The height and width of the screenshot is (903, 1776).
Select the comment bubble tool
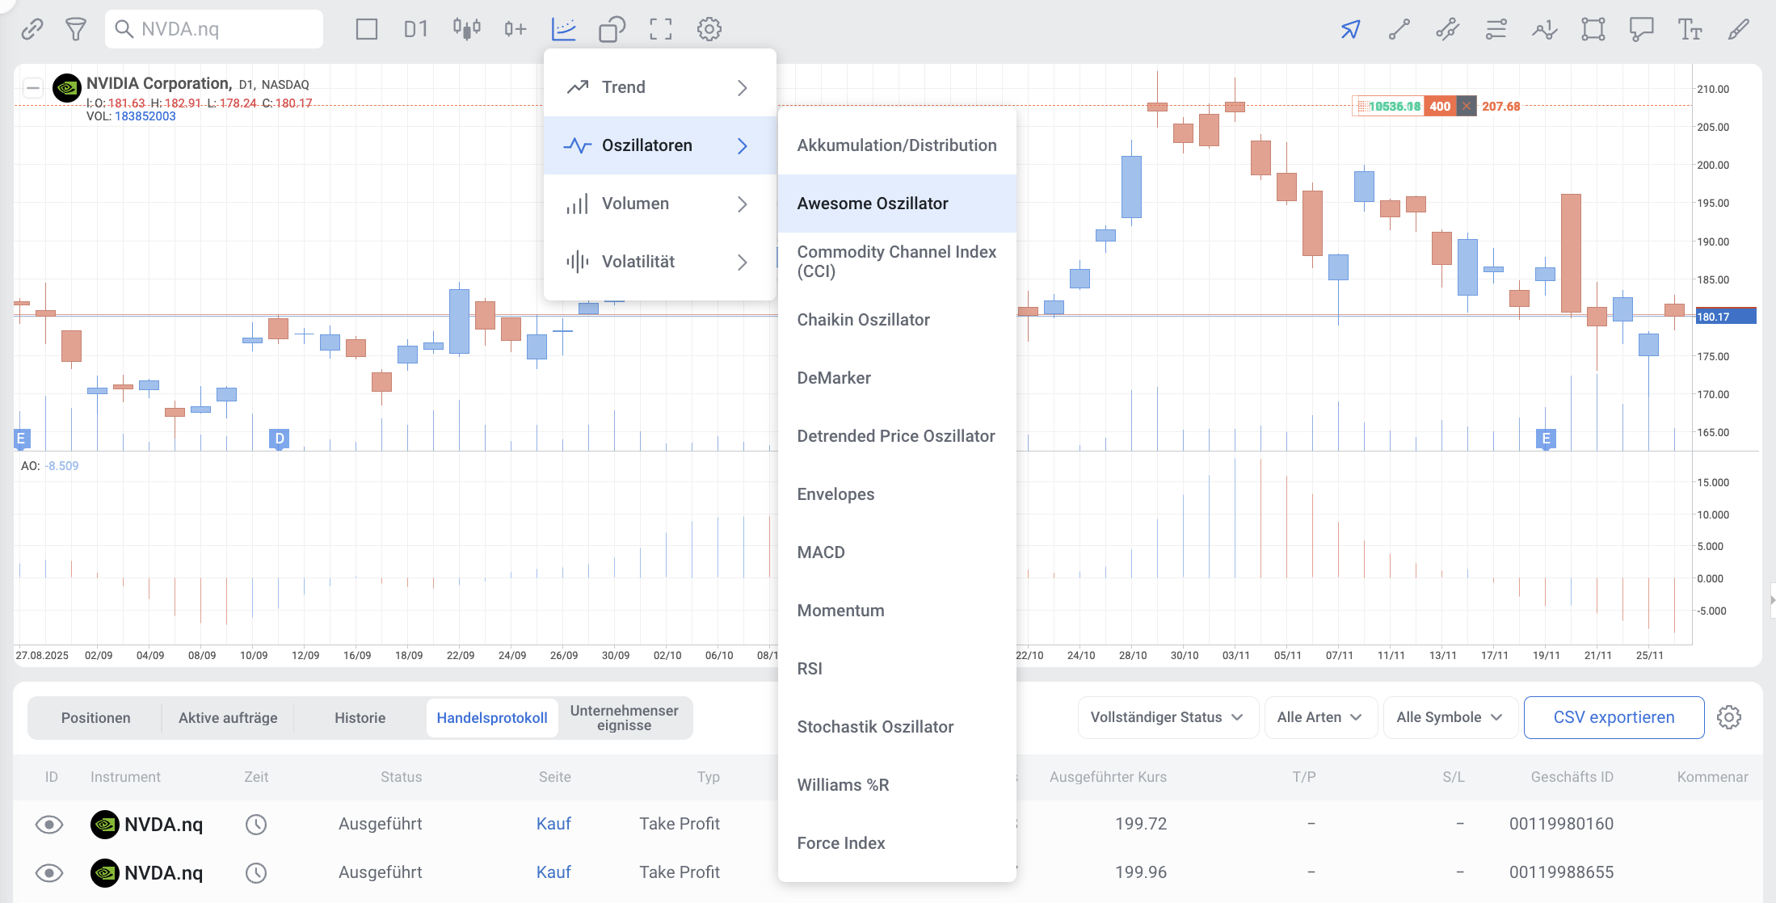(x=1641, y=30)
